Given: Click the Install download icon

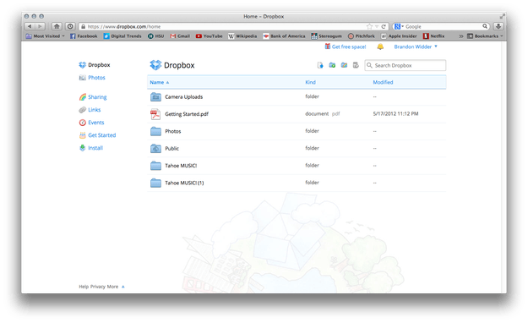Looking at the screenshot, I should 83,148.
